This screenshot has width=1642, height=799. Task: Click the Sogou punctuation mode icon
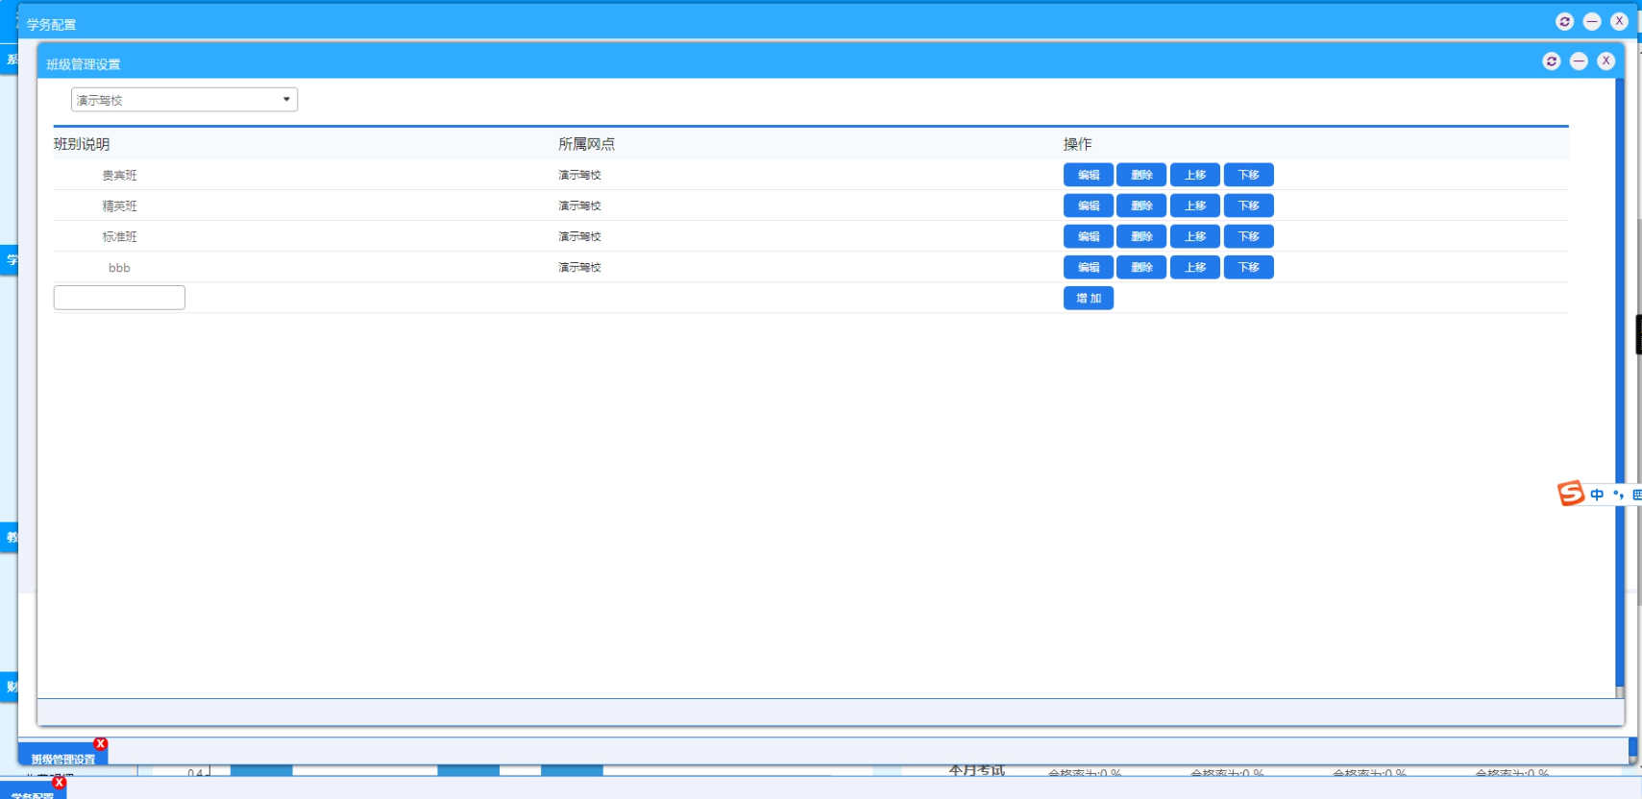point(1618,495)
